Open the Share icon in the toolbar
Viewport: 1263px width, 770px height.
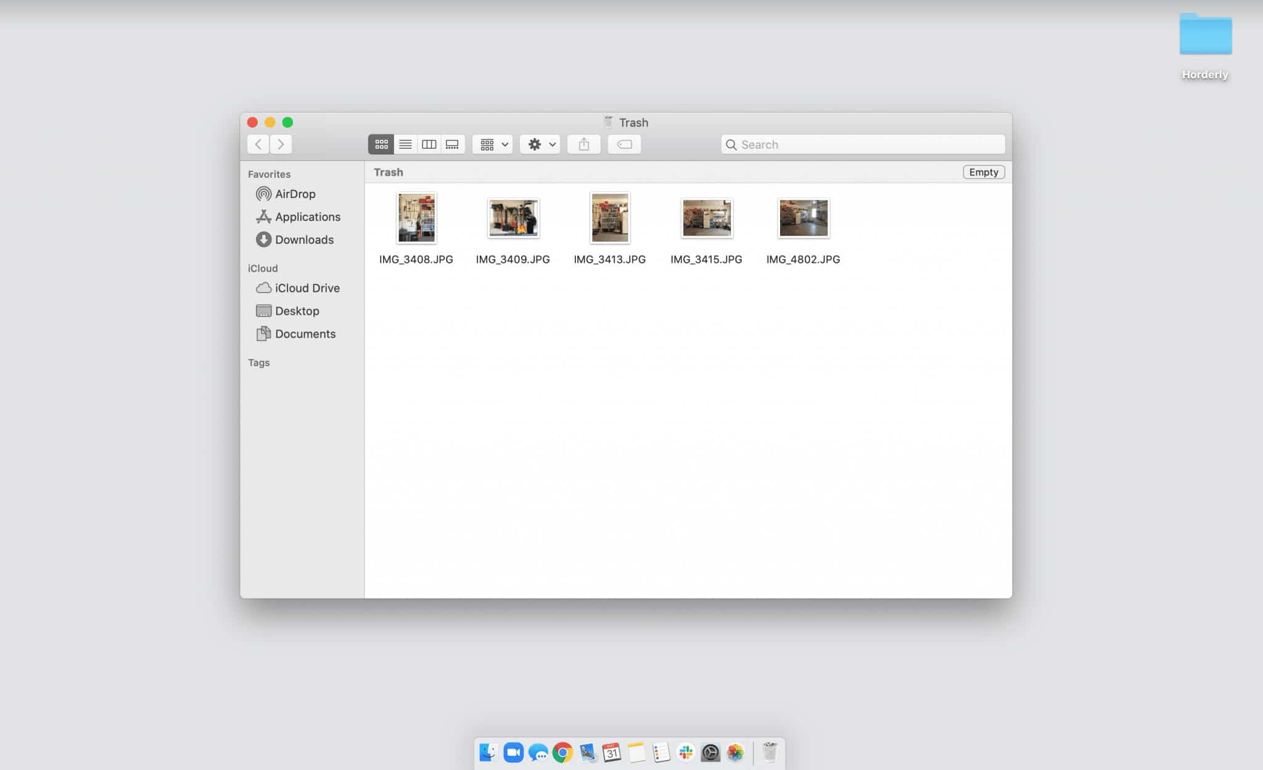point(583,144)
